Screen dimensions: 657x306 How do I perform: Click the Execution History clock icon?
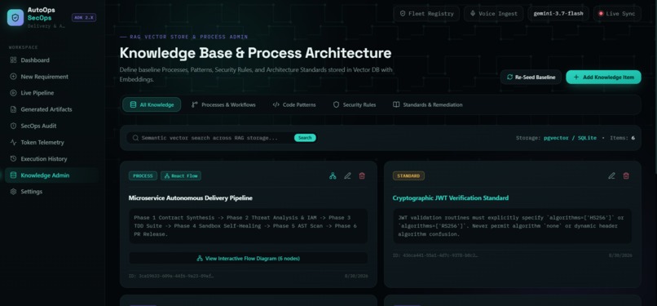pyautogui.click(x=13, y=159)
